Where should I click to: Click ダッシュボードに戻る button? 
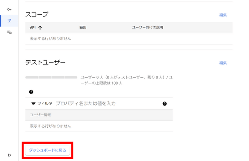tap(48, 150)
